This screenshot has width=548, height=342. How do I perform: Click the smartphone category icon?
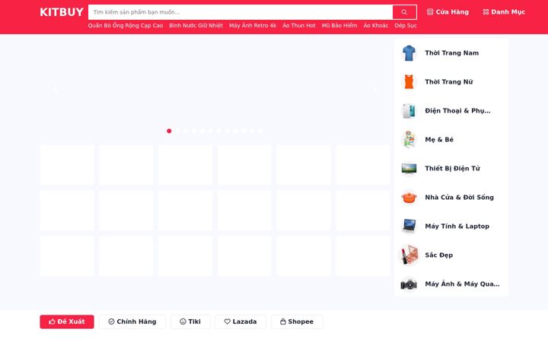pyautogui.click(x=409, y=111)
